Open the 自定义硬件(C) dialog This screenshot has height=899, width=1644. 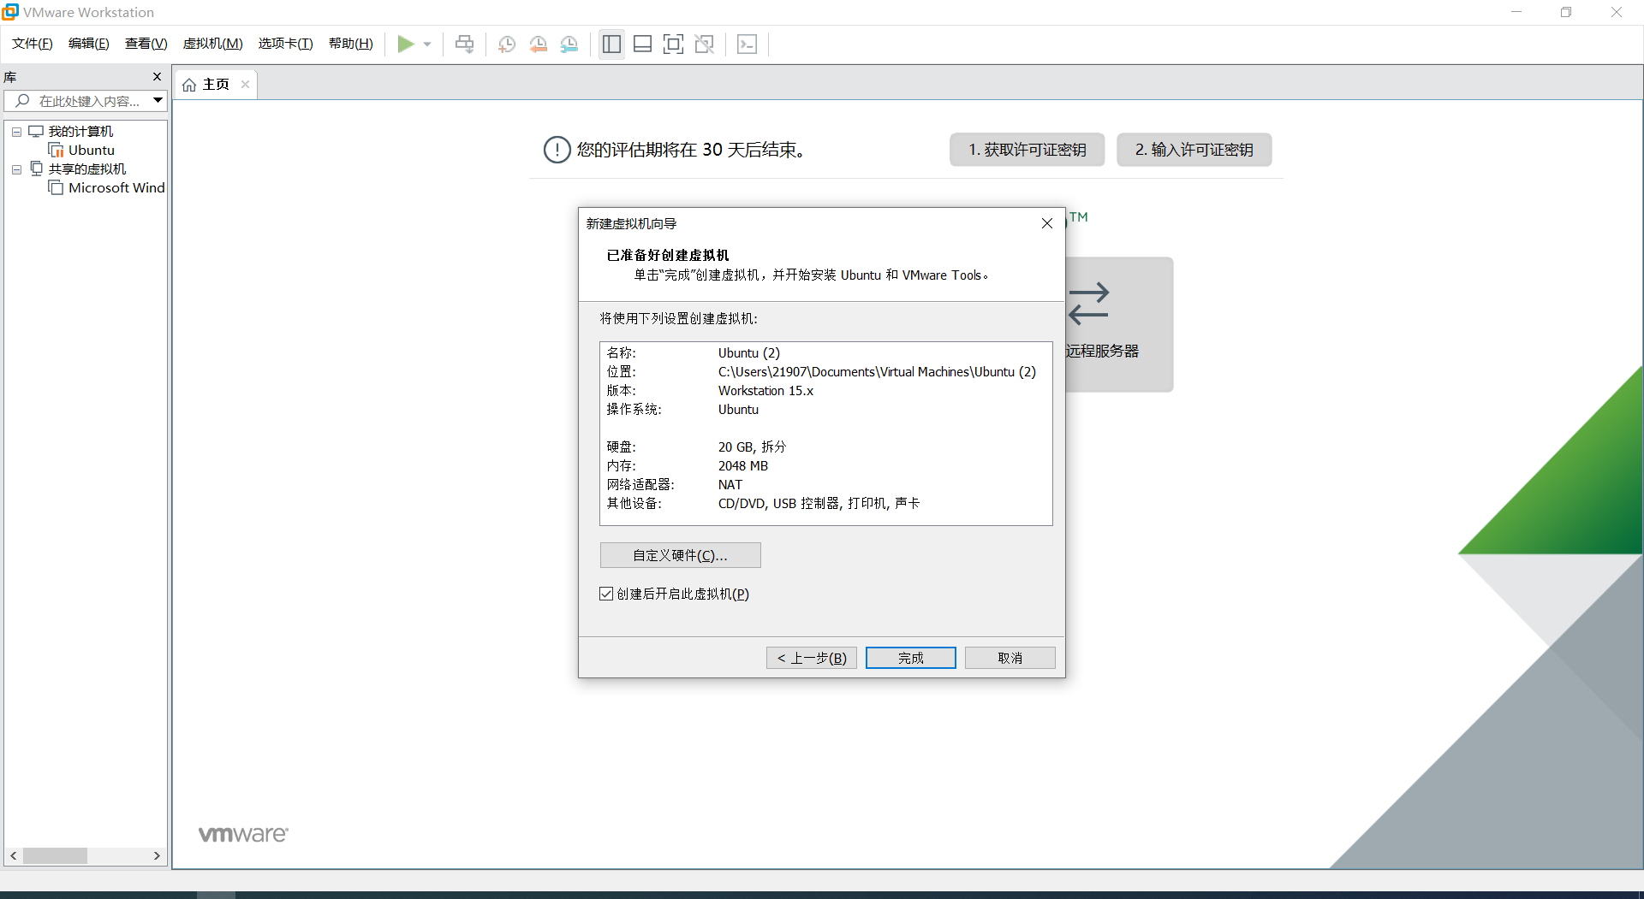(680, 554)
